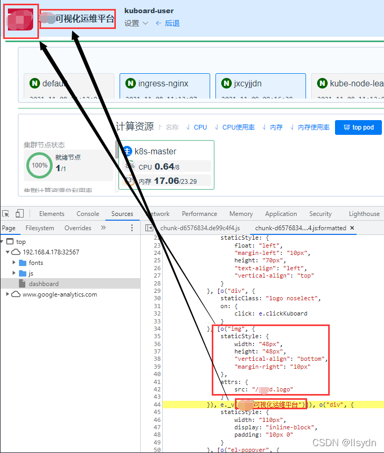Open the kube-node-lease namespace card
The width and height of the screenshot is (384, 453).
click(x=348, y=86)
